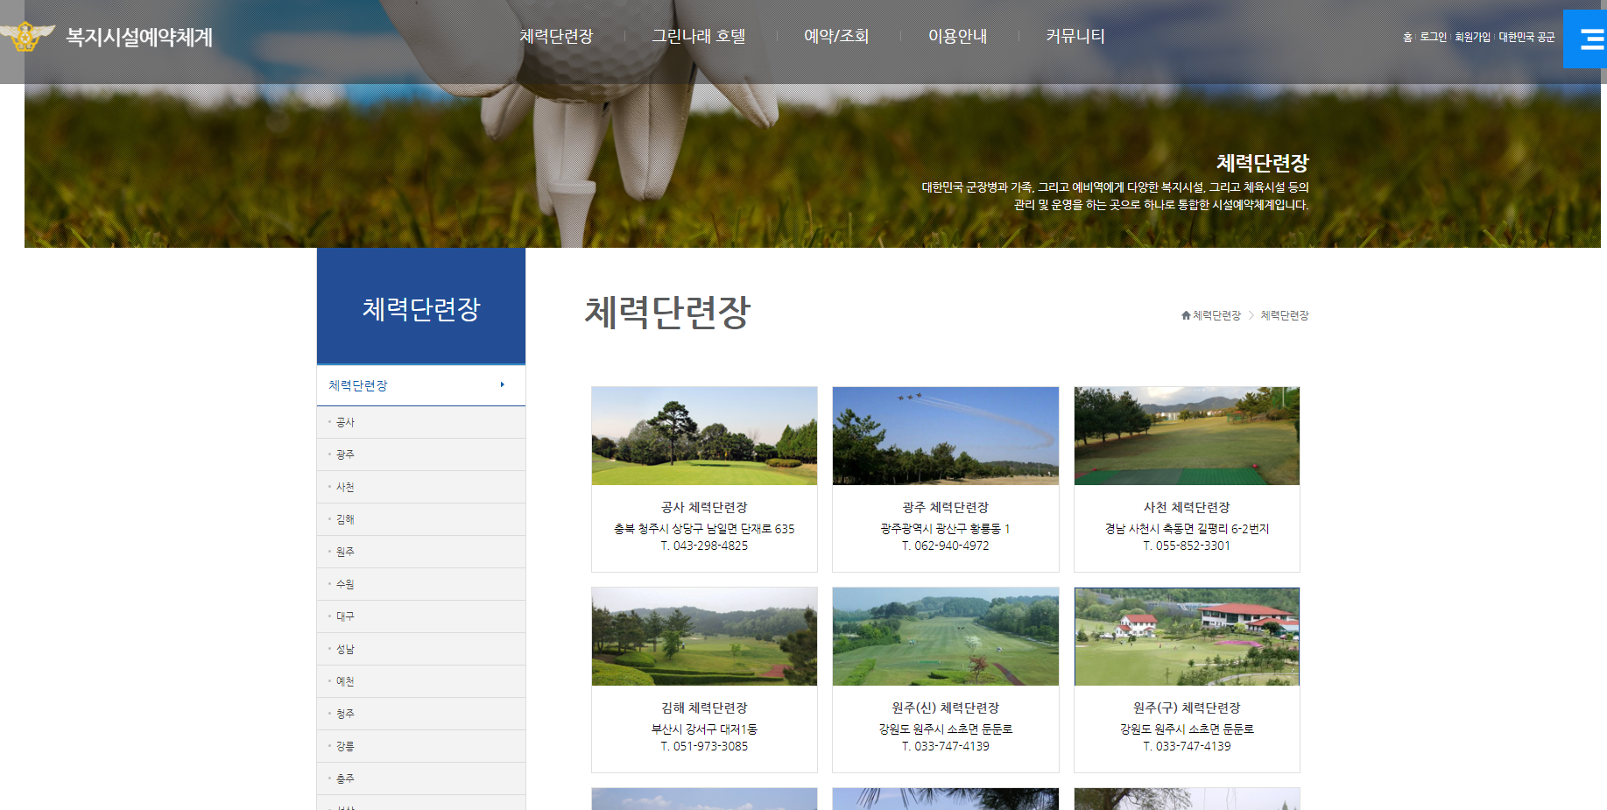Open the 예약/조회 top menu
The image size is (1607, 810).
pos(836,36)
